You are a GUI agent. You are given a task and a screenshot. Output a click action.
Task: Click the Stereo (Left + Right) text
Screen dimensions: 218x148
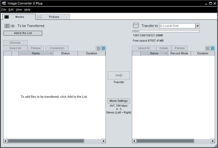[x=119, y=113]
